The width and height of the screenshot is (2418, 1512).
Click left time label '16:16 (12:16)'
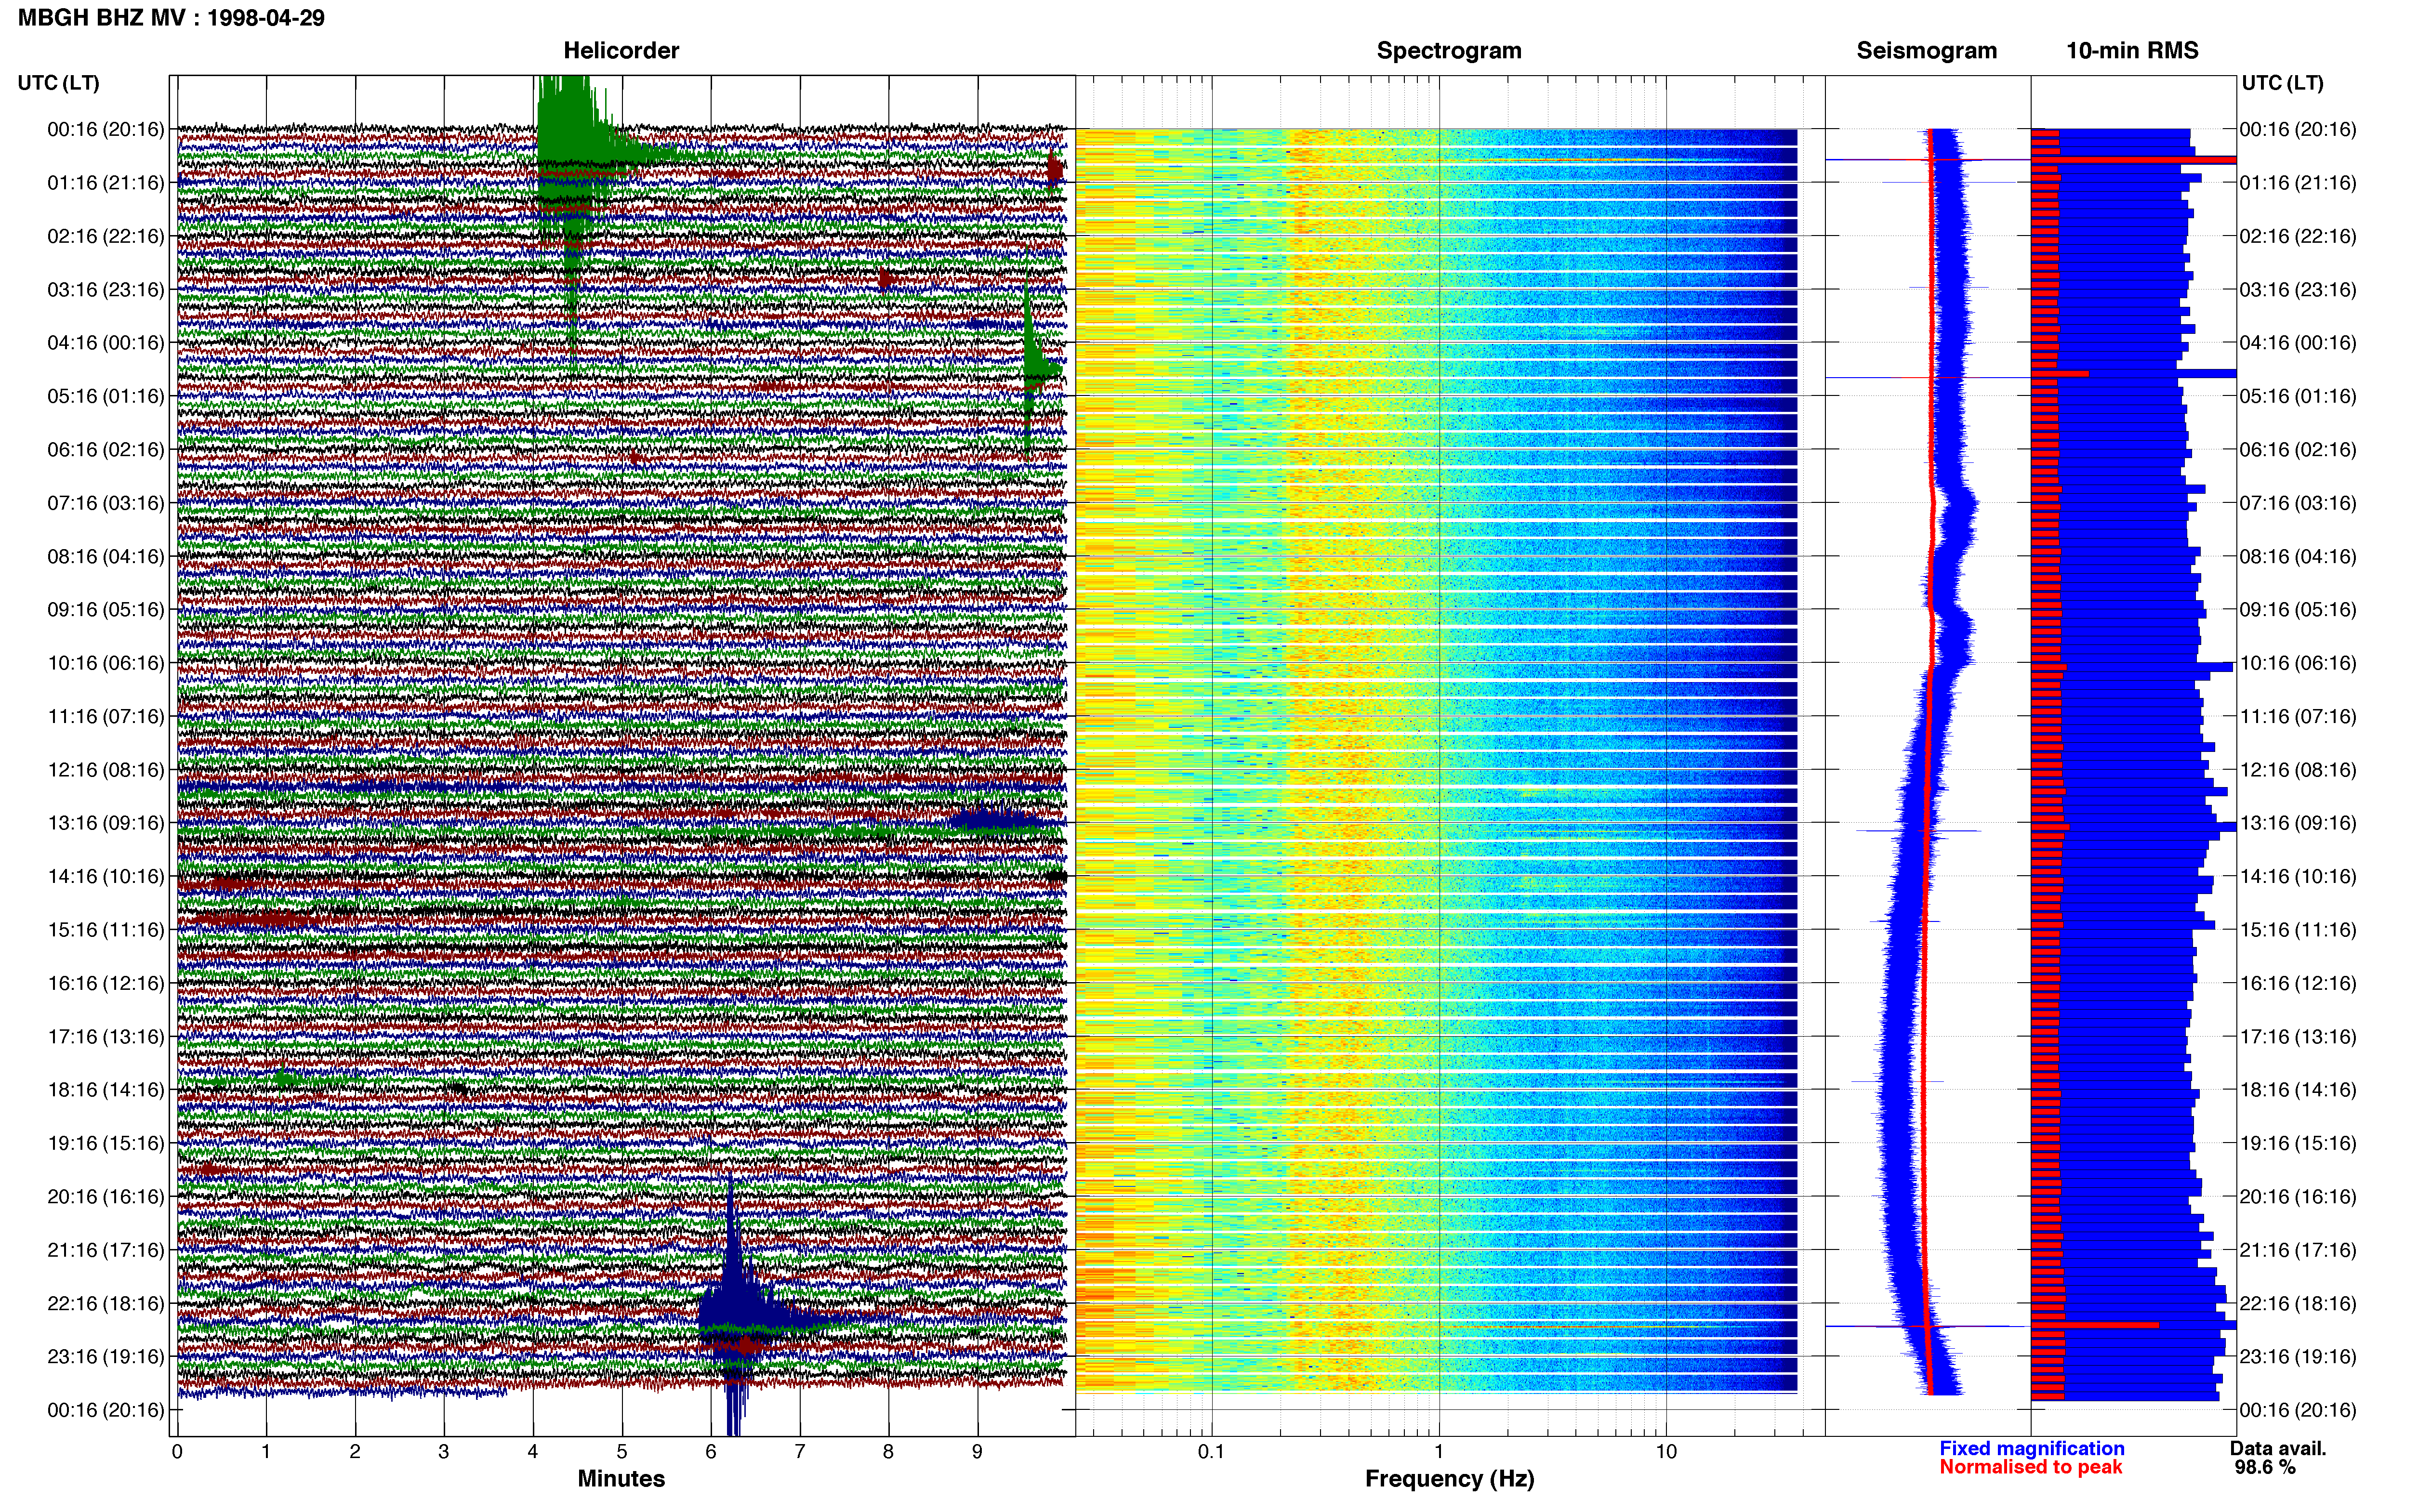click(106, 983)
